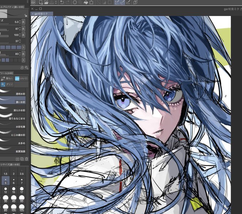The height and width of the screenshot is (214, 242).
Task: Open Clip Studio launcher icon
Action: tap(33, 2)
